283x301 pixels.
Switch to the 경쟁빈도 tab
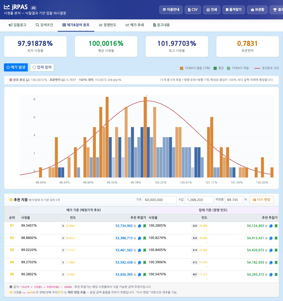point(107,25)
